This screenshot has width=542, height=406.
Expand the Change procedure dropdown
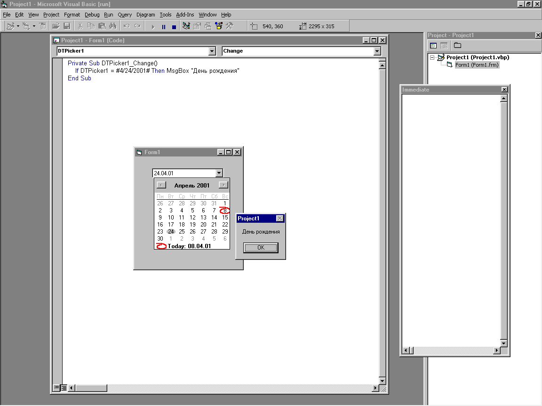click(377, 51)
